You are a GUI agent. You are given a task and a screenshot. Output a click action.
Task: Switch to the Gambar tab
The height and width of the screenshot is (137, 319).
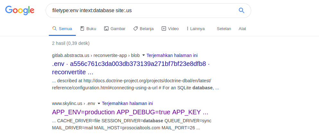coord(115,29)
